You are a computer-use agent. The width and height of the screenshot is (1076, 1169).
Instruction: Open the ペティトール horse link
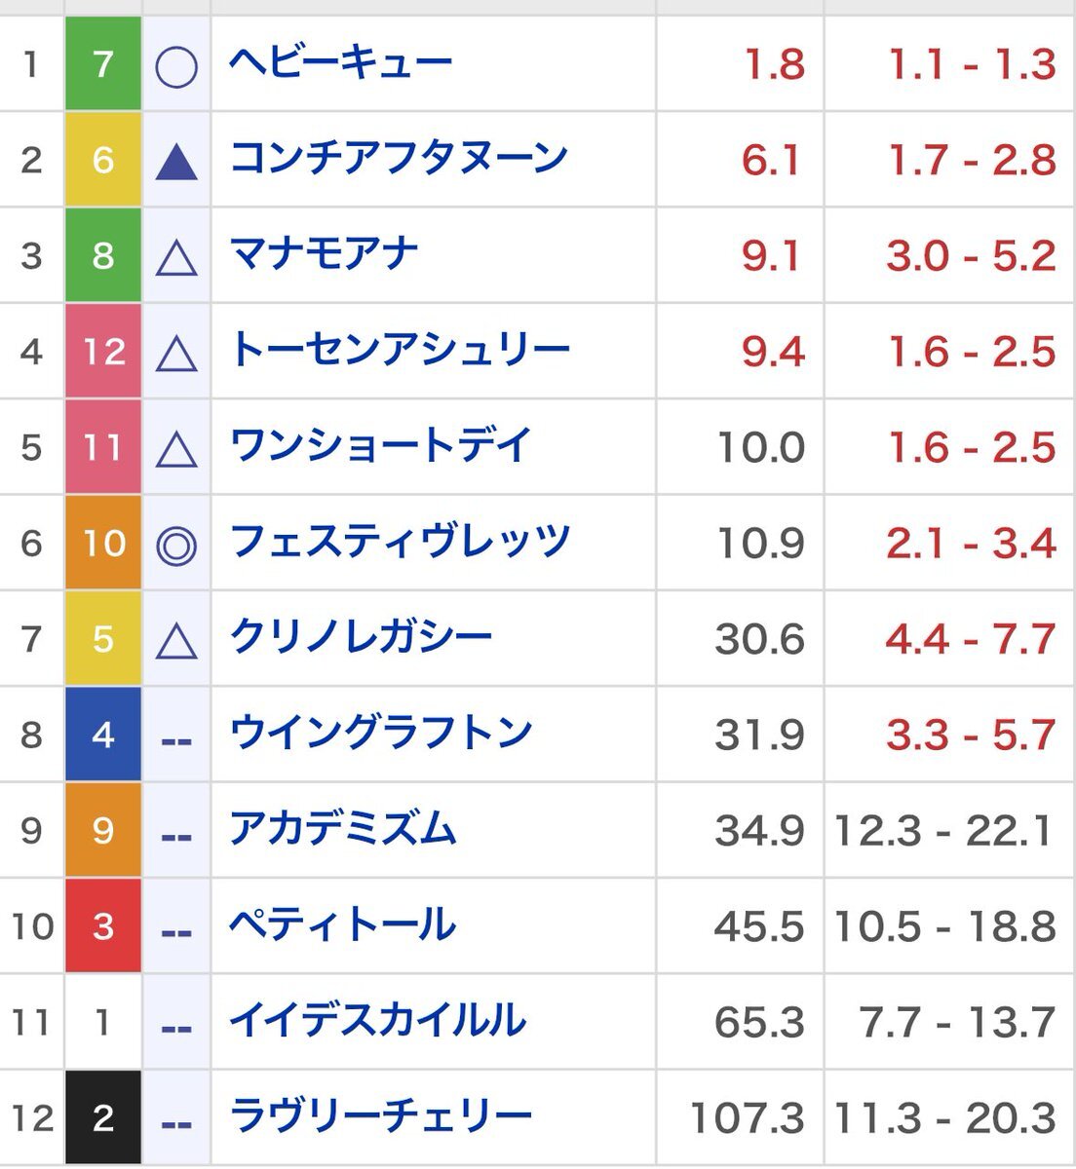(x=342, y=925)
